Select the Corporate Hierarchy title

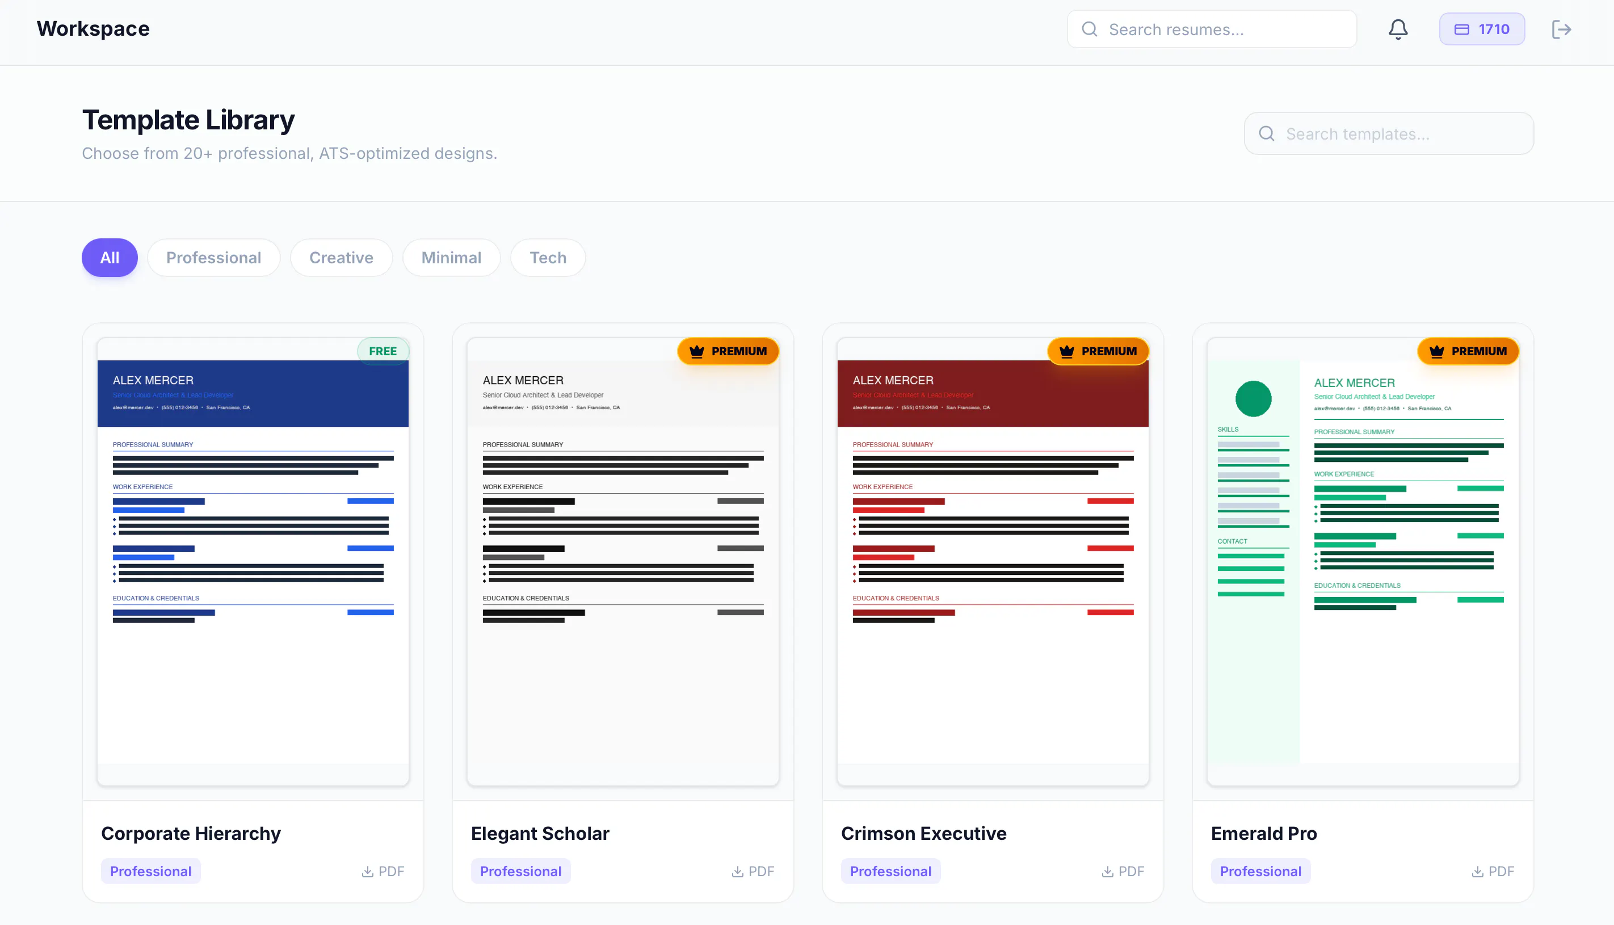[191, 833]
